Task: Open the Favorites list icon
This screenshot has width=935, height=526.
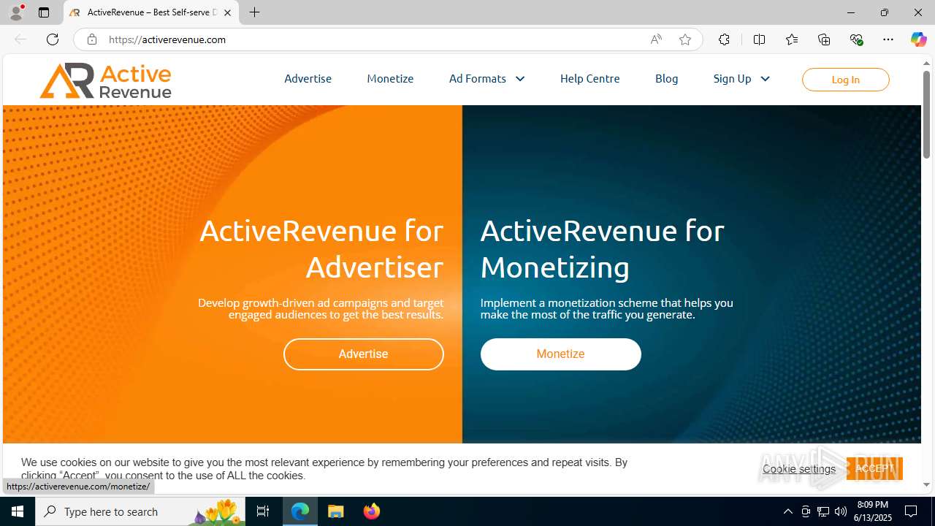Action: coord(792,39)
